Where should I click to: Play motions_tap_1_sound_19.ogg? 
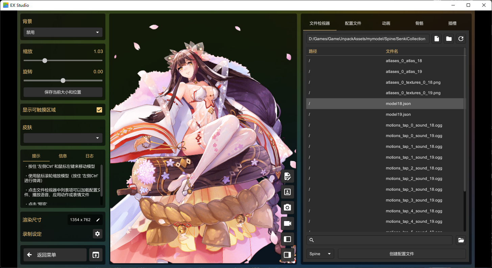pyautogui.click(x=385, y=157)
